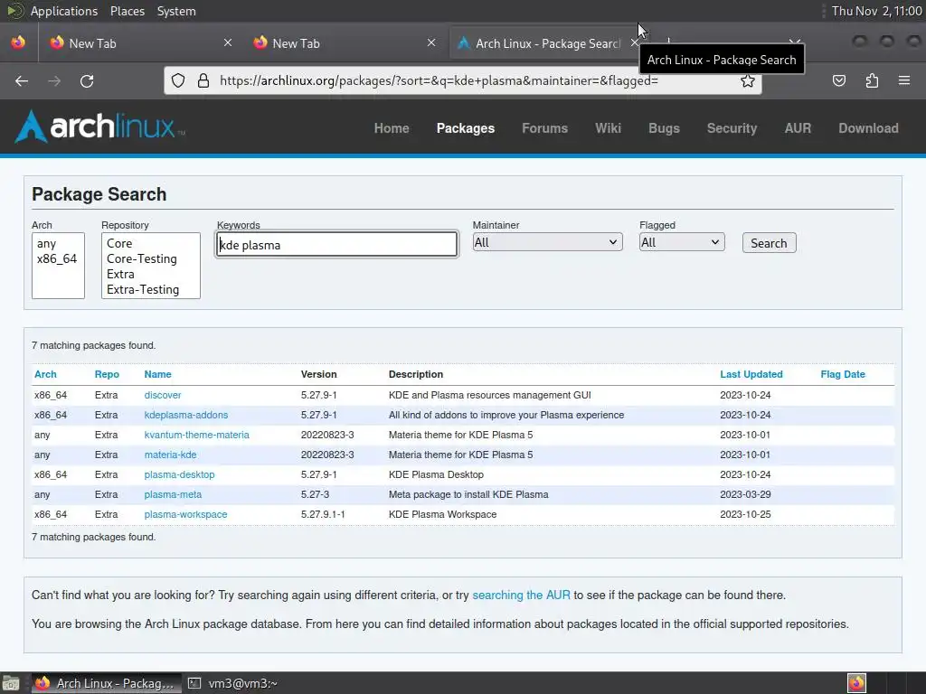Viewport: 926px width, 694px height.
Task: Sort results by Last Updated column
Action: (x=751, y=374)
